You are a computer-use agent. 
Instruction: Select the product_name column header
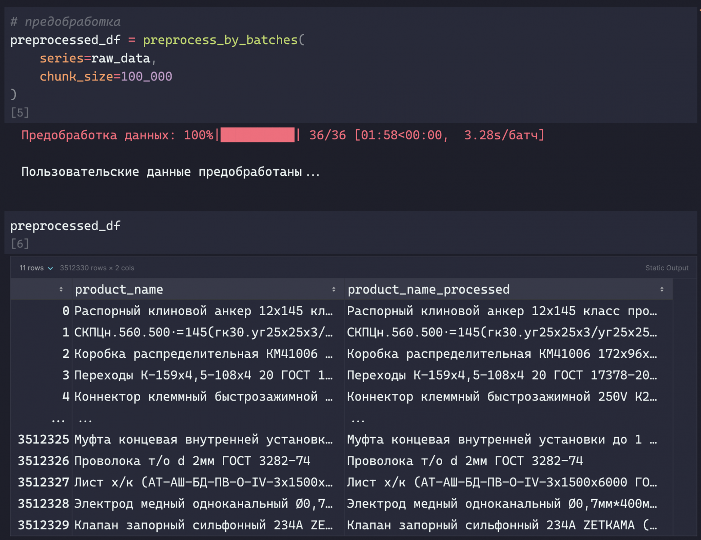(x=119, y=290)
